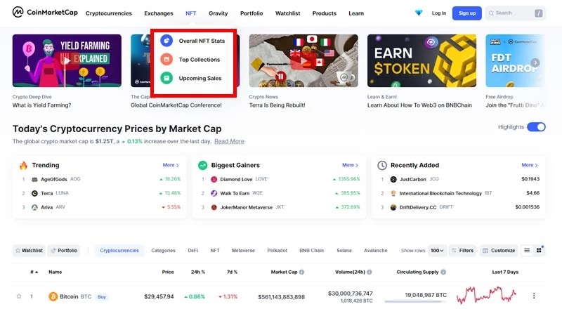Toggle the Highlights switch
Image resolution: width=562 pixels, height=309 pixels.
click(536, 127)
